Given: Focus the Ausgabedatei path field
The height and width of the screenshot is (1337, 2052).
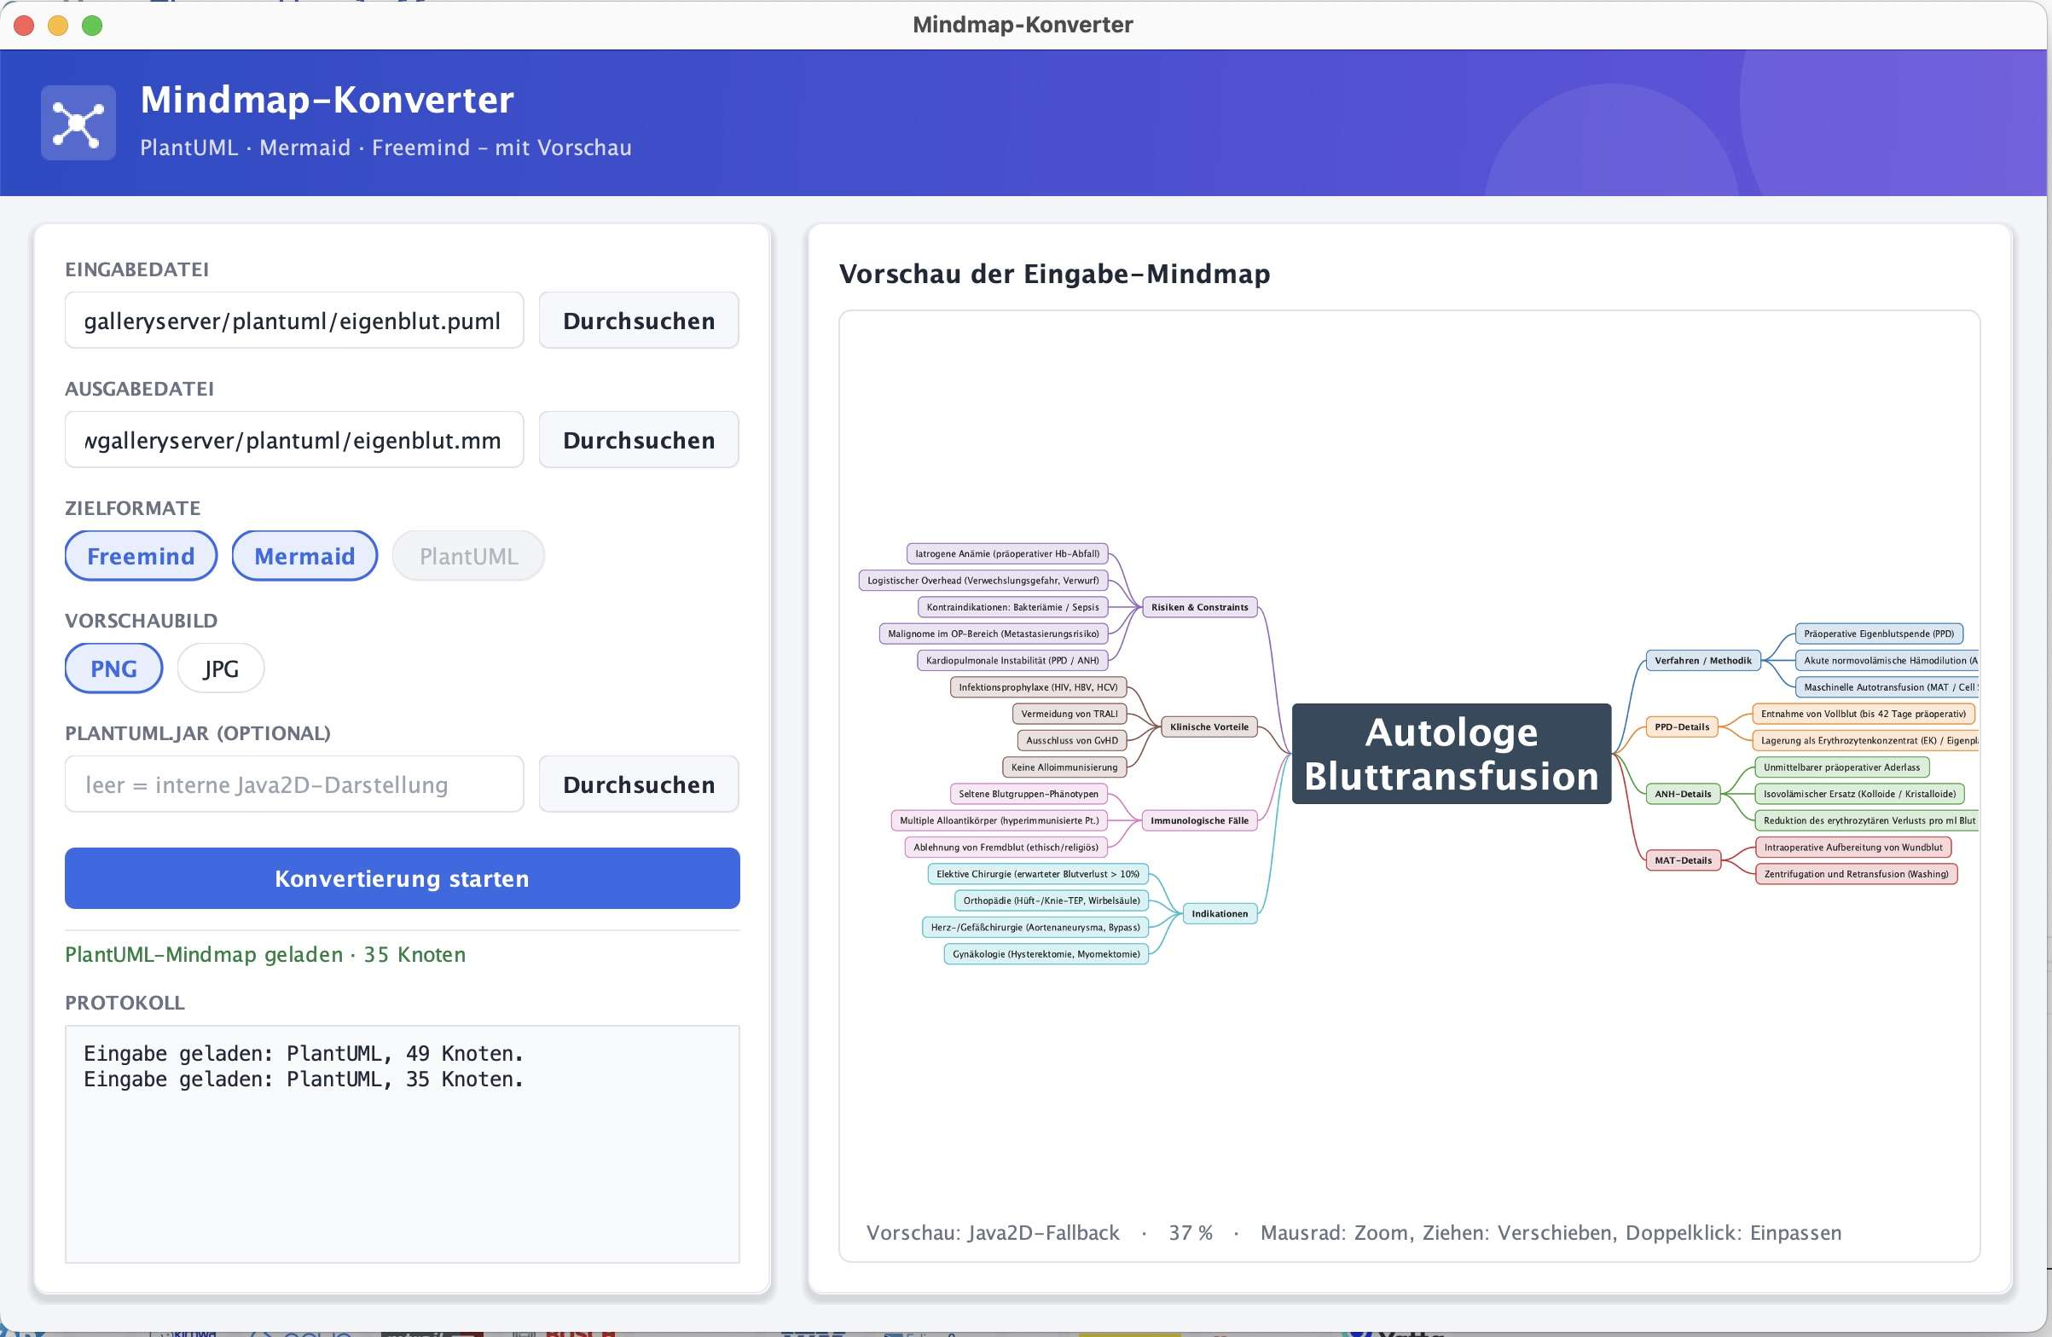Looking at the screenshot, I should click(294, 440).
